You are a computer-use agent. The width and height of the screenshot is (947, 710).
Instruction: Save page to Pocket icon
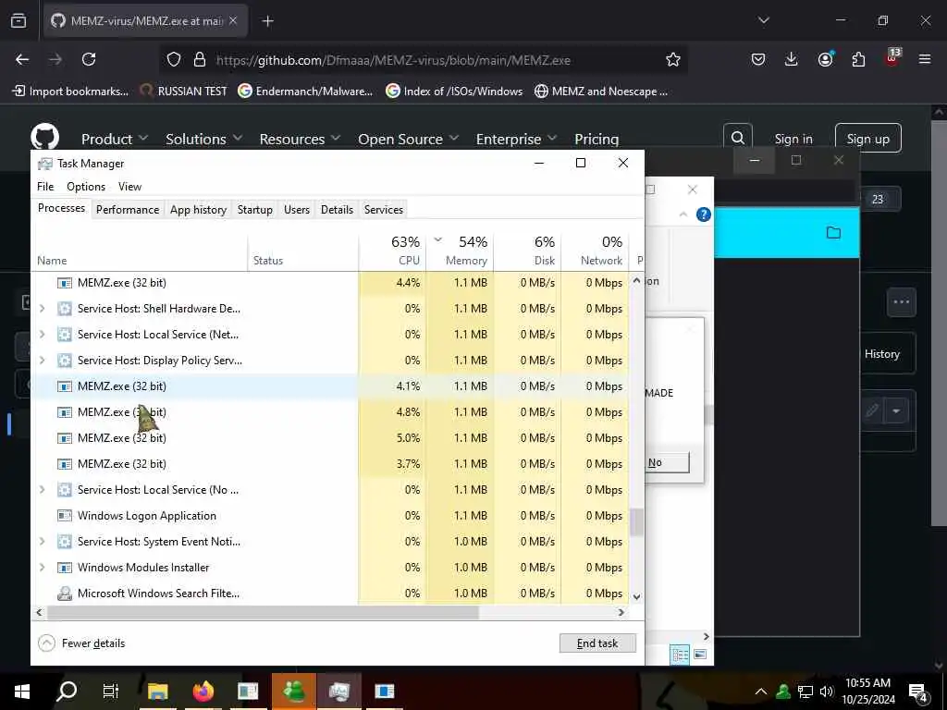[758, 59]
